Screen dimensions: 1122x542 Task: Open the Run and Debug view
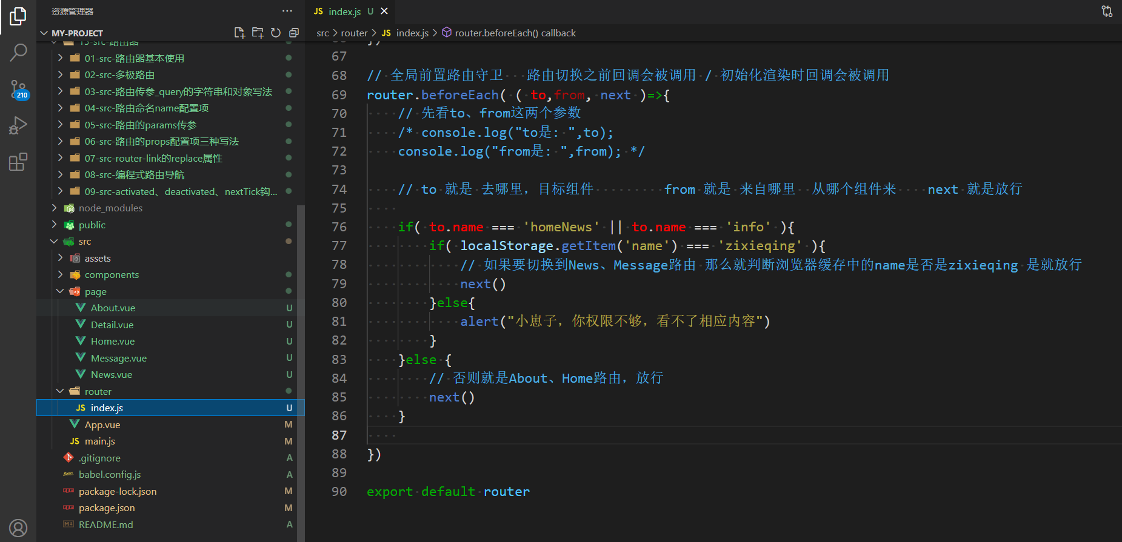[x=18, y=126]
